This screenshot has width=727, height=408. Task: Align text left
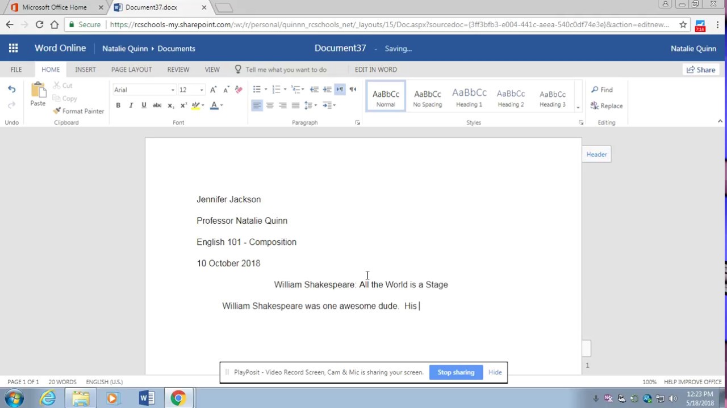coord(257,105)
